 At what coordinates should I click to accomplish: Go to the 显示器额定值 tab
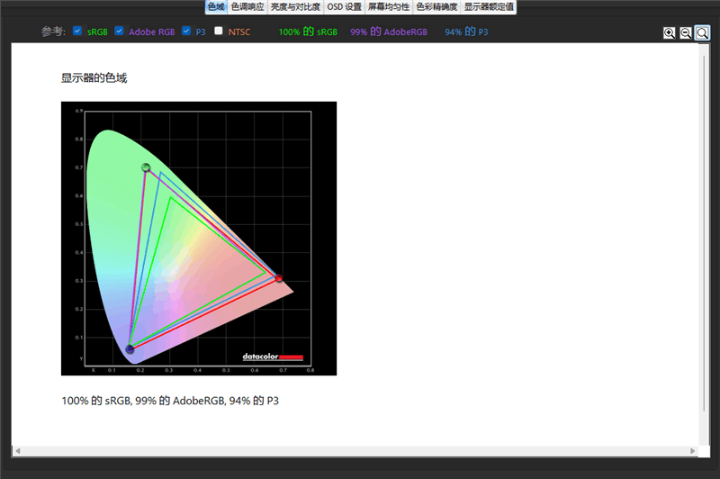click(489, 7)
